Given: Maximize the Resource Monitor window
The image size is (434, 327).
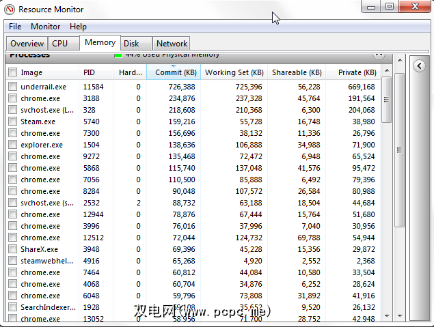Looking at the screenshot, I should pos(390,7).
